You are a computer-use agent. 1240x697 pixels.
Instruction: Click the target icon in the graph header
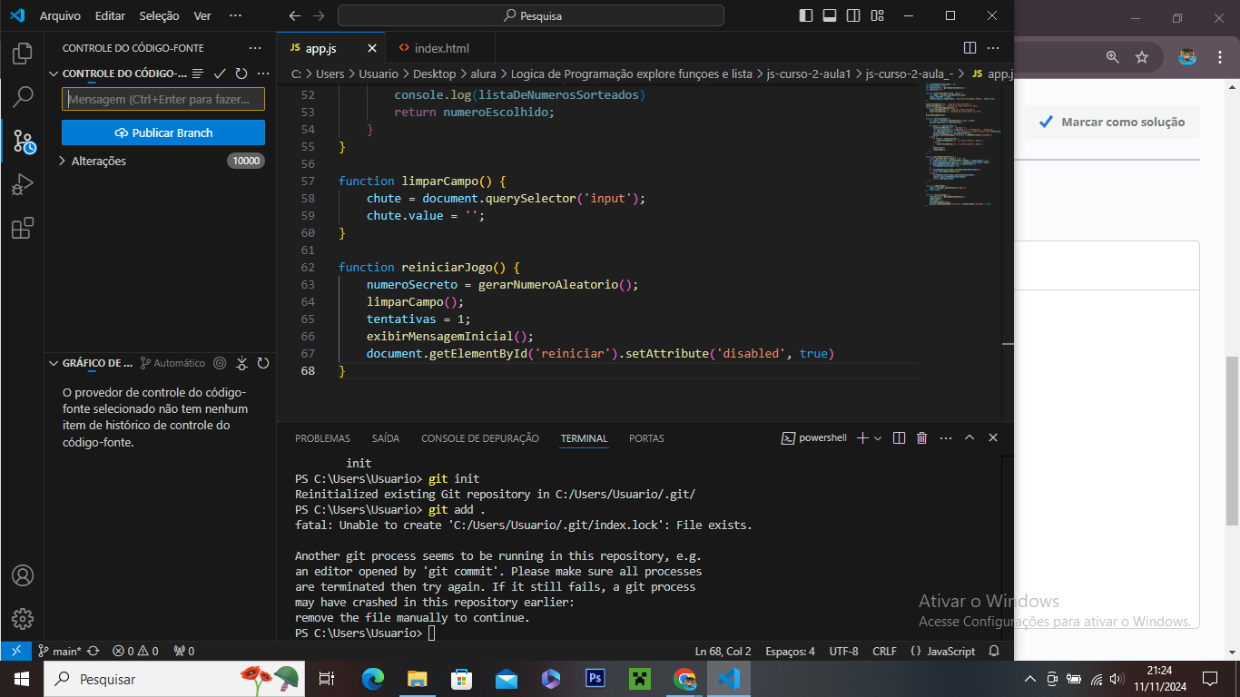(220, 363)
